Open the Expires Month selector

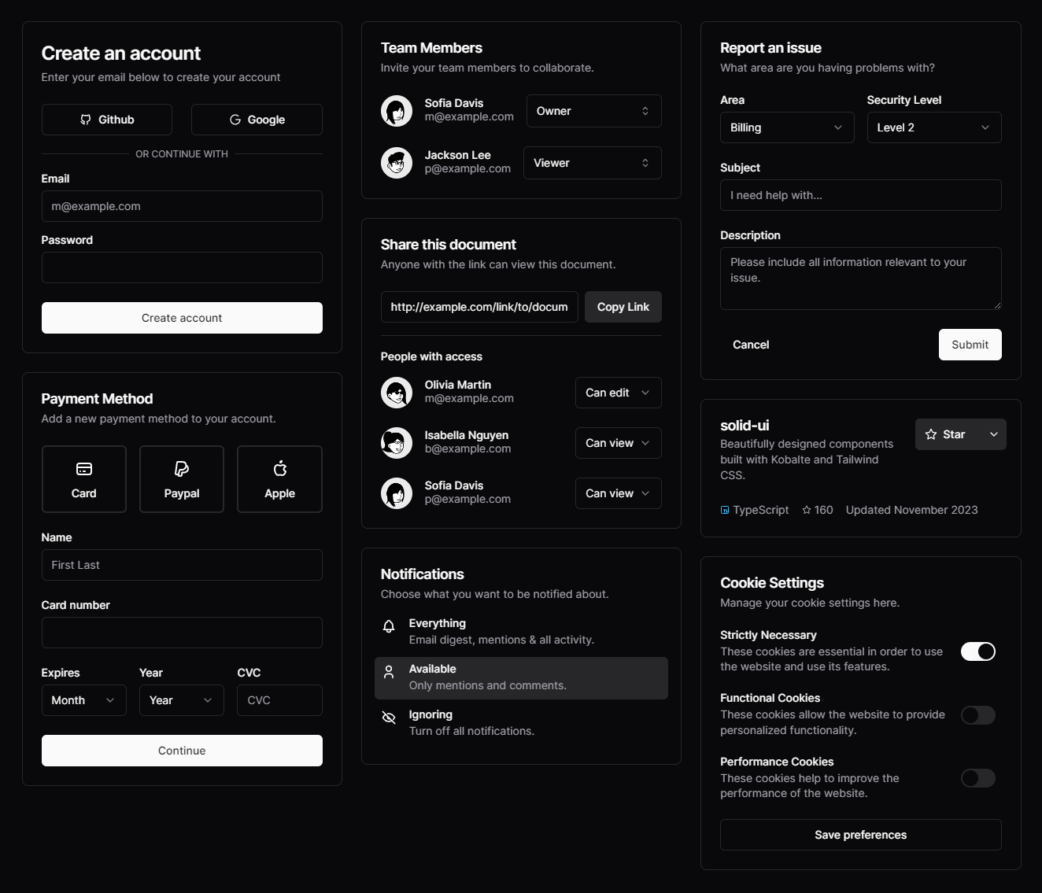tap(83, 700)
